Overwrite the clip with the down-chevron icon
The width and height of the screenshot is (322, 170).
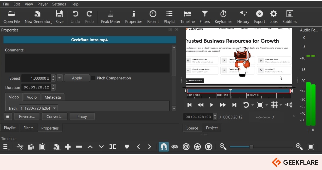(x=101, y=147)
